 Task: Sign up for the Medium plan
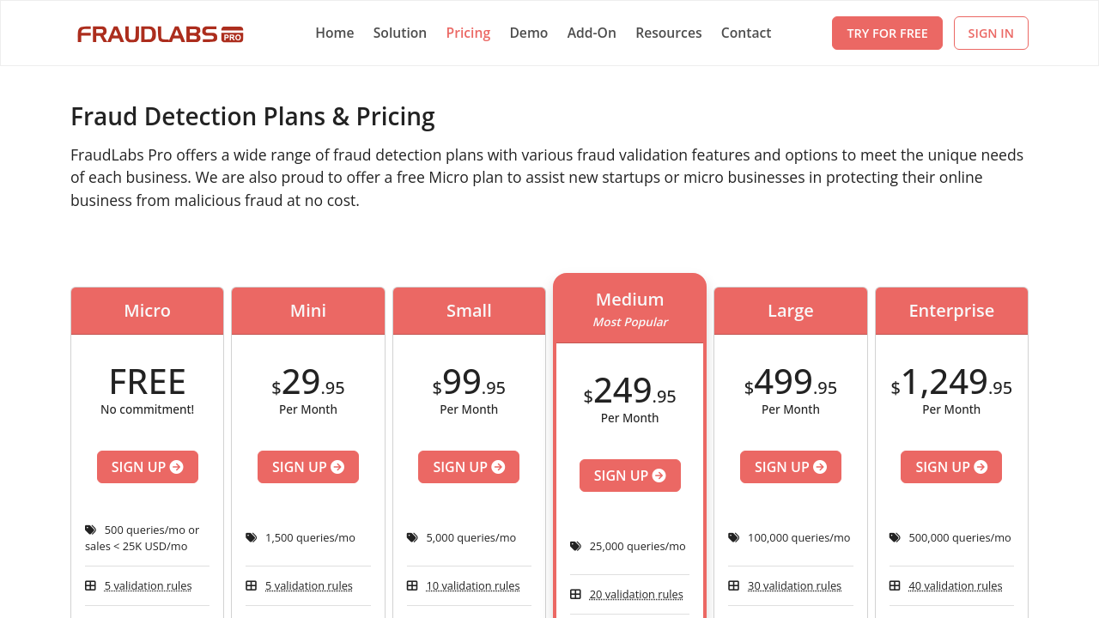(x=630, y=476)
